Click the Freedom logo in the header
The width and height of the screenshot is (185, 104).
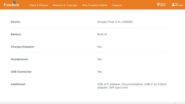(11, 4)
